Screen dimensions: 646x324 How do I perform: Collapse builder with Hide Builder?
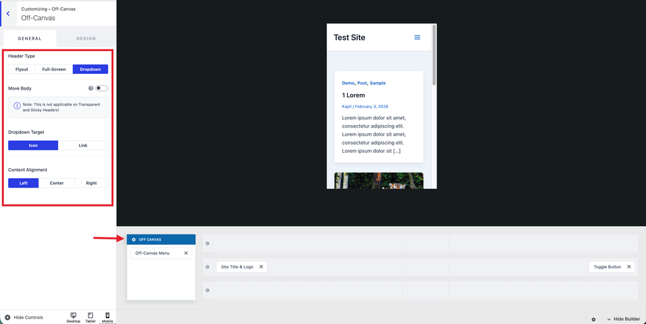point(624,319)
